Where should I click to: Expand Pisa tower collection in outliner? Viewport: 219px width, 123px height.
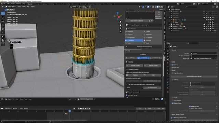[x=169, y=24]
